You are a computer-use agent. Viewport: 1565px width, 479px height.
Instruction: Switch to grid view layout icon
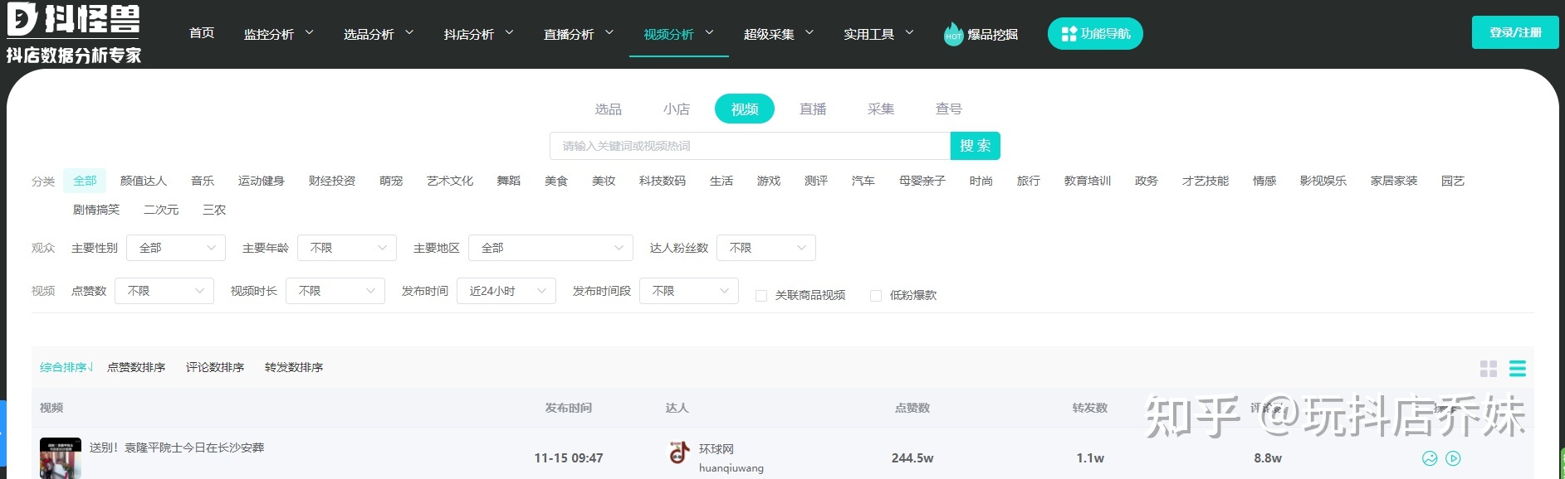[x=1489, y=369]
